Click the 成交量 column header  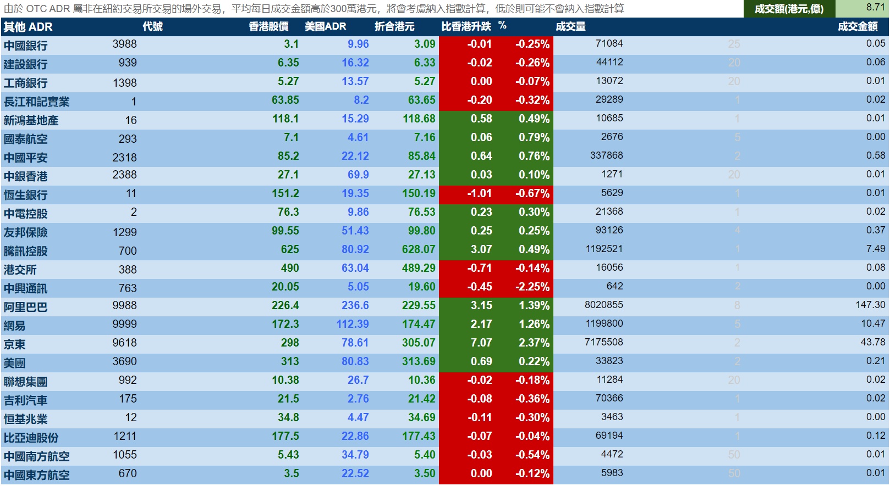pos(570,27)
